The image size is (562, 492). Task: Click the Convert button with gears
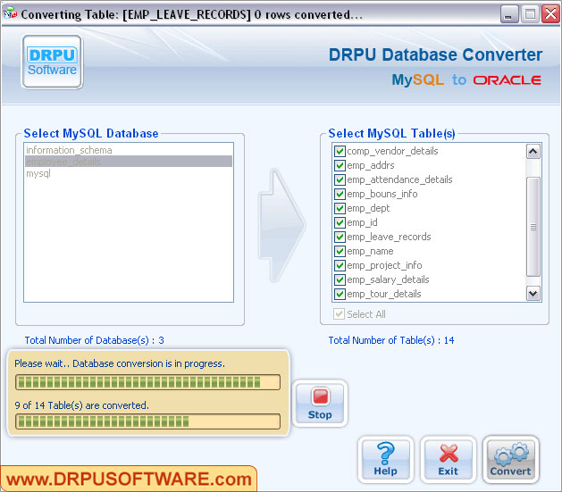(x=510, y=460)
